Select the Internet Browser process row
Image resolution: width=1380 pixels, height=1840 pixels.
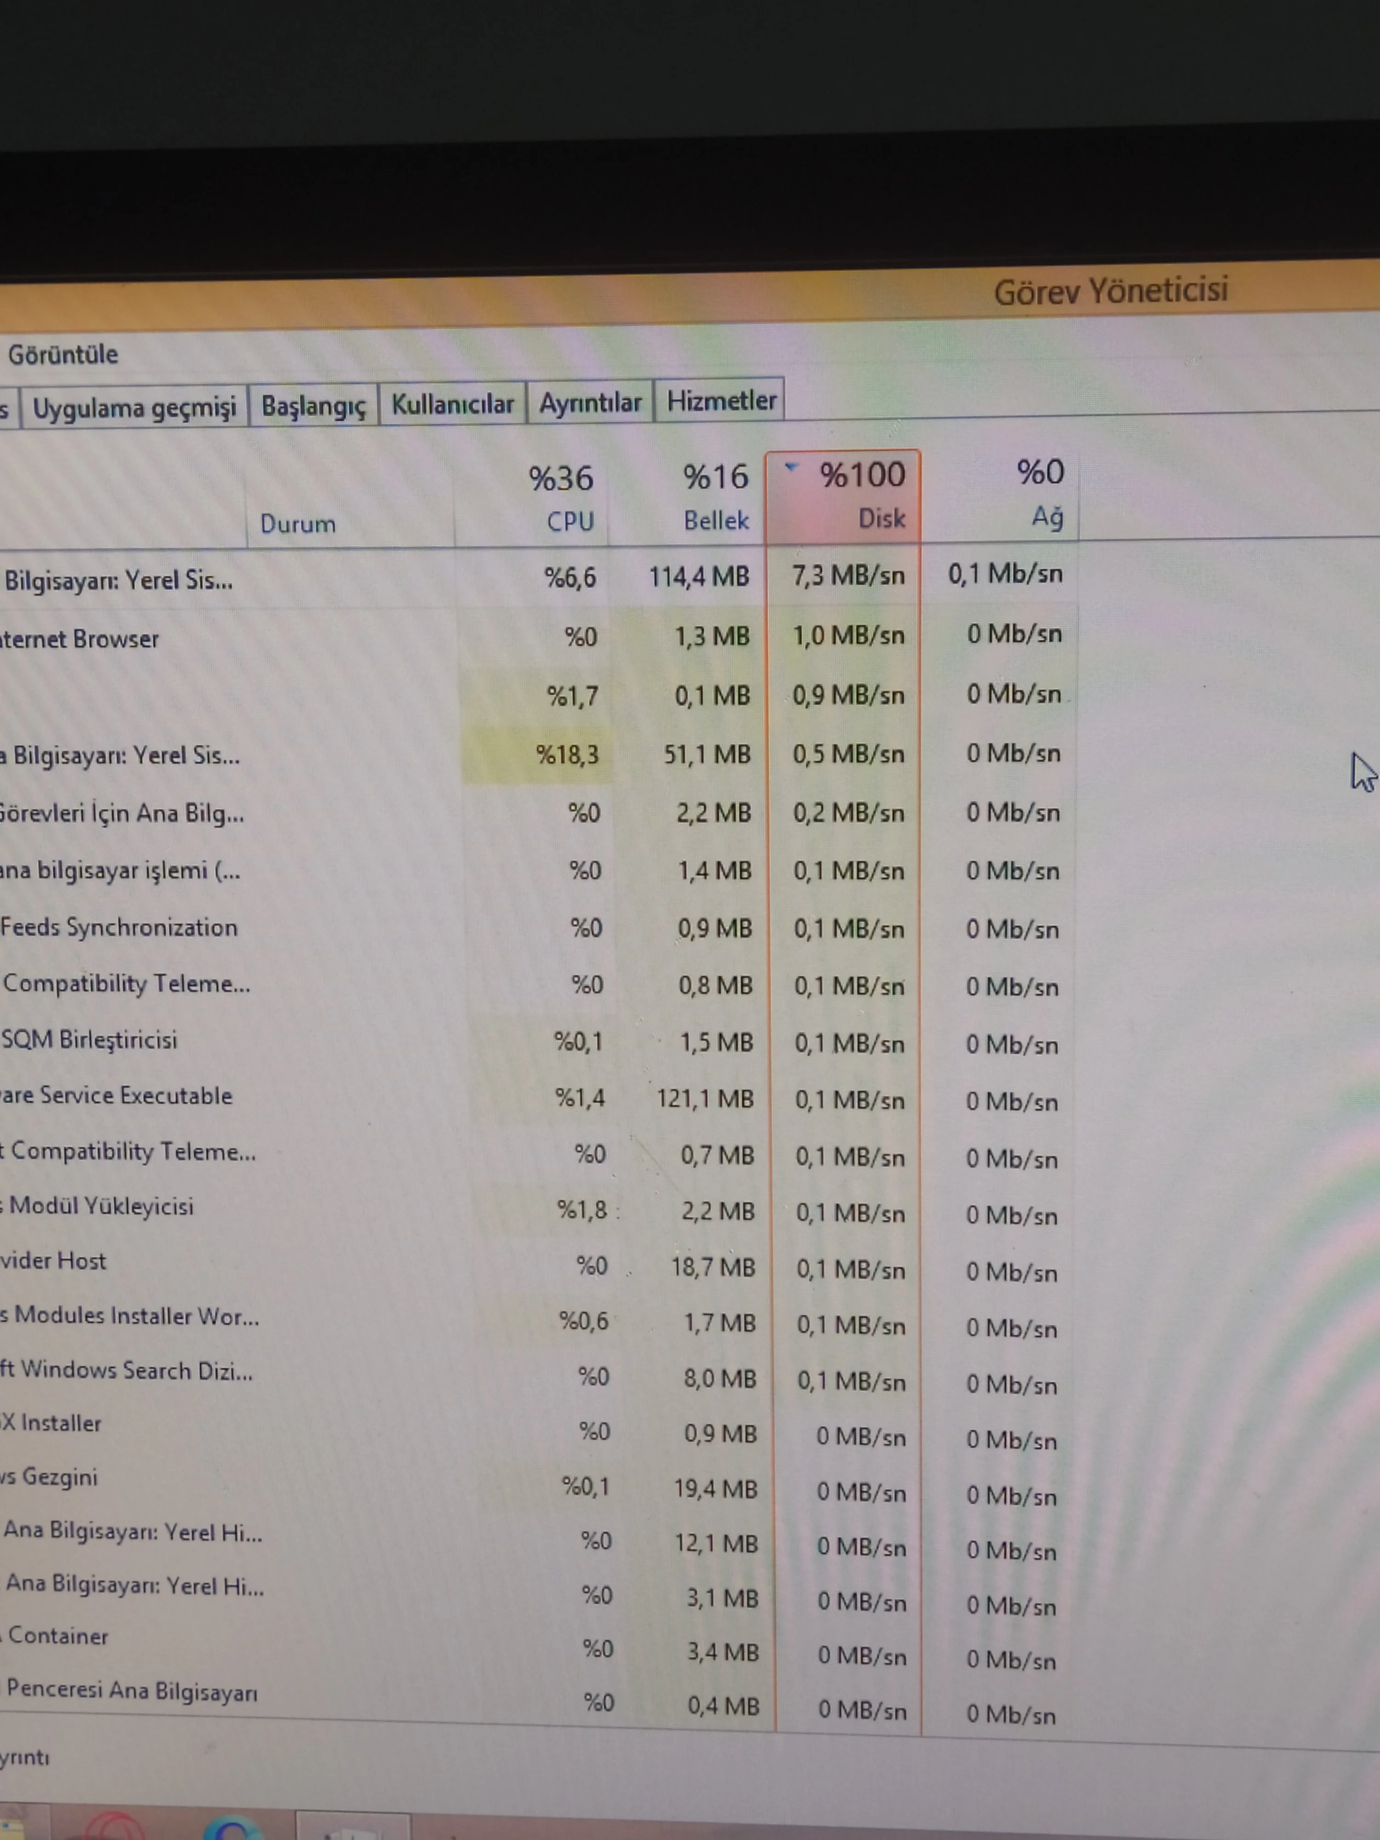(80, 640)
